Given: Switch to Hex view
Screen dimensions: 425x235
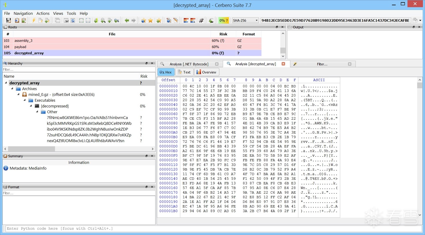Looking at the screenshot, I should click(x=166, y=72).
